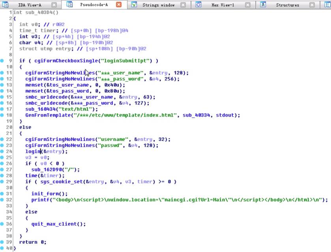The image size is (331, 252).
Task: Click the "***_pass_word" string on line 12
Action: pos(120,79)
